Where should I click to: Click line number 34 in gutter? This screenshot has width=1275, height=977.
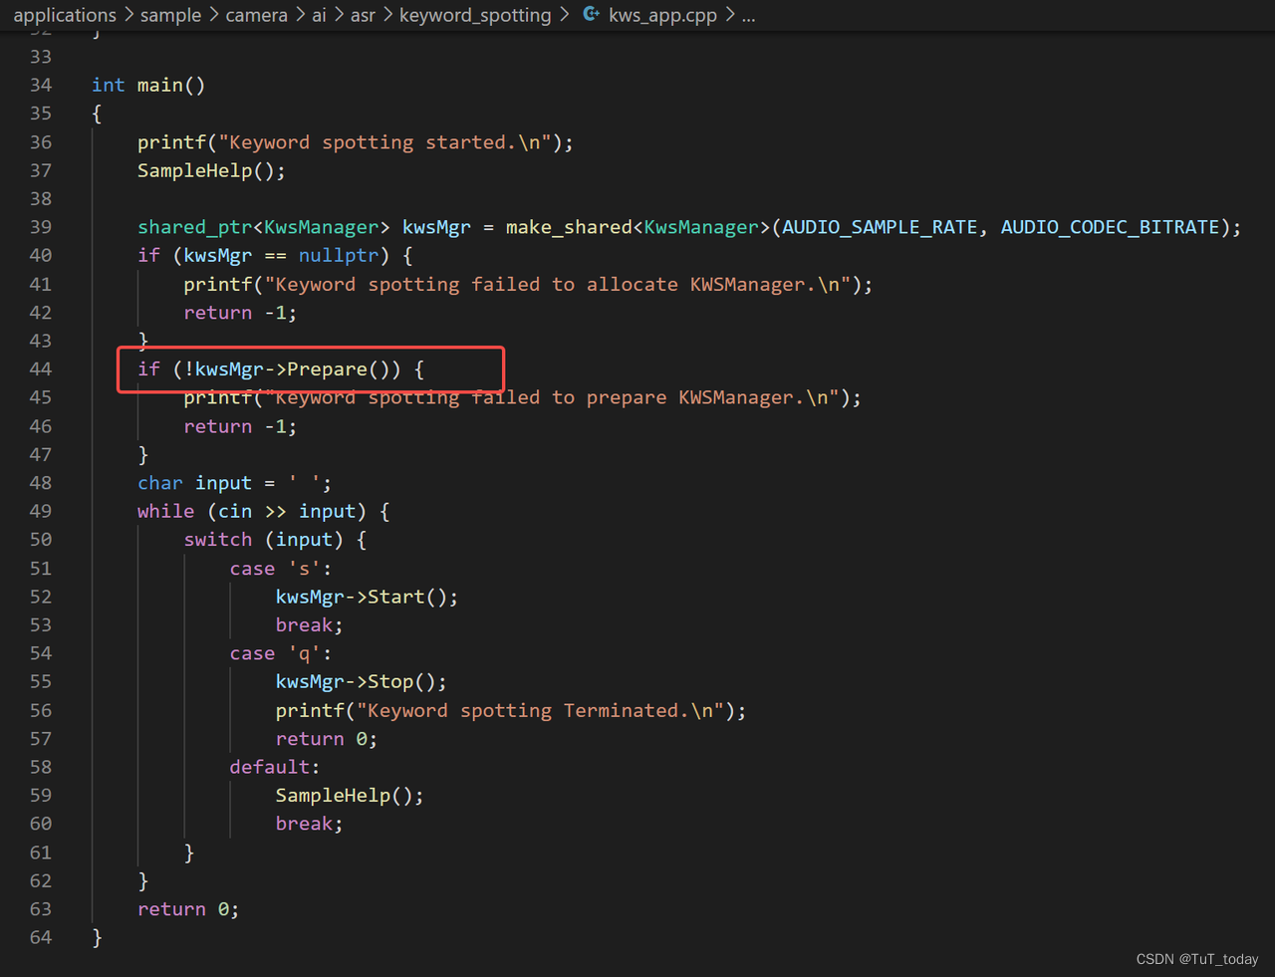41,85
